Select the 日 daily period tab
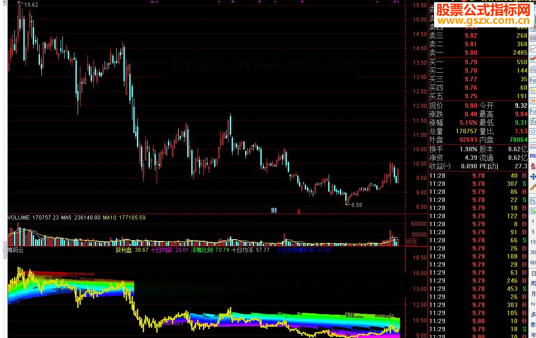The width and height of the screenshot is (536, 338). pyautogui.click(x=533, y=273)
